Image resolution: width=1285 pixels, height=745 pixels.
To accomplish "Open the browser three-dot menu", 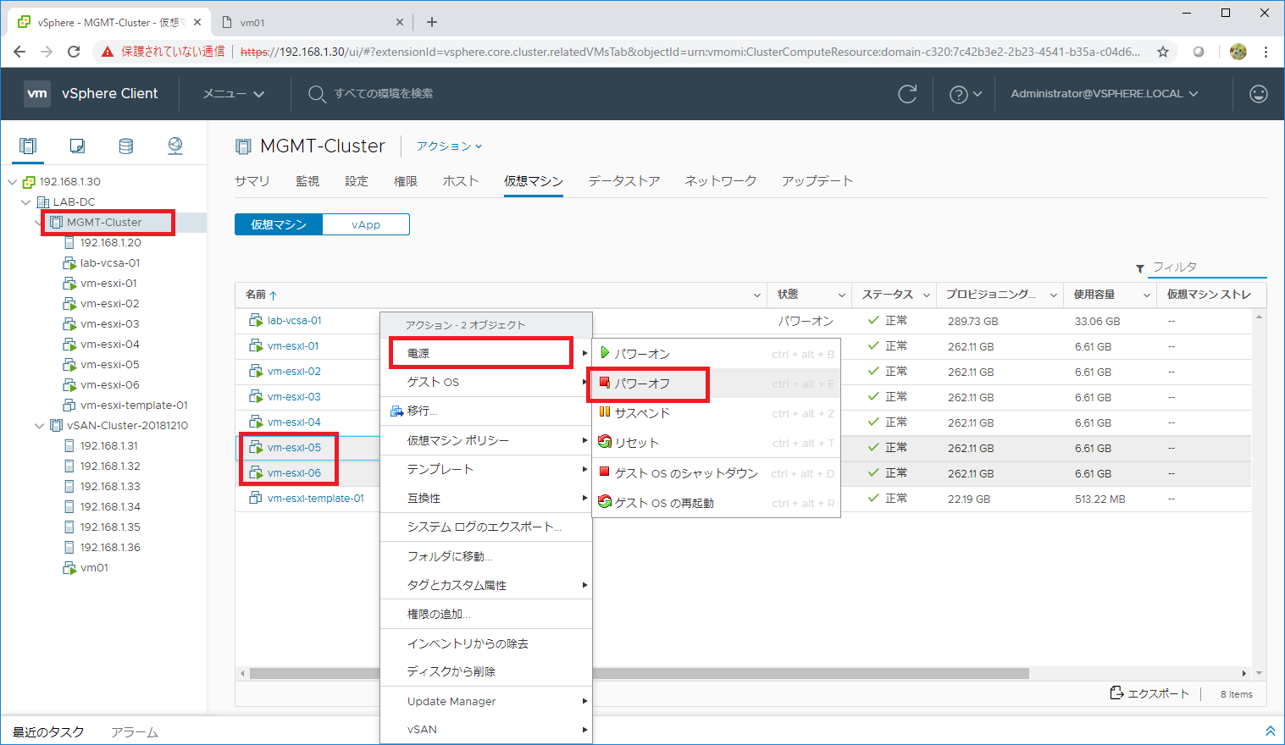I will point(1266,52).
